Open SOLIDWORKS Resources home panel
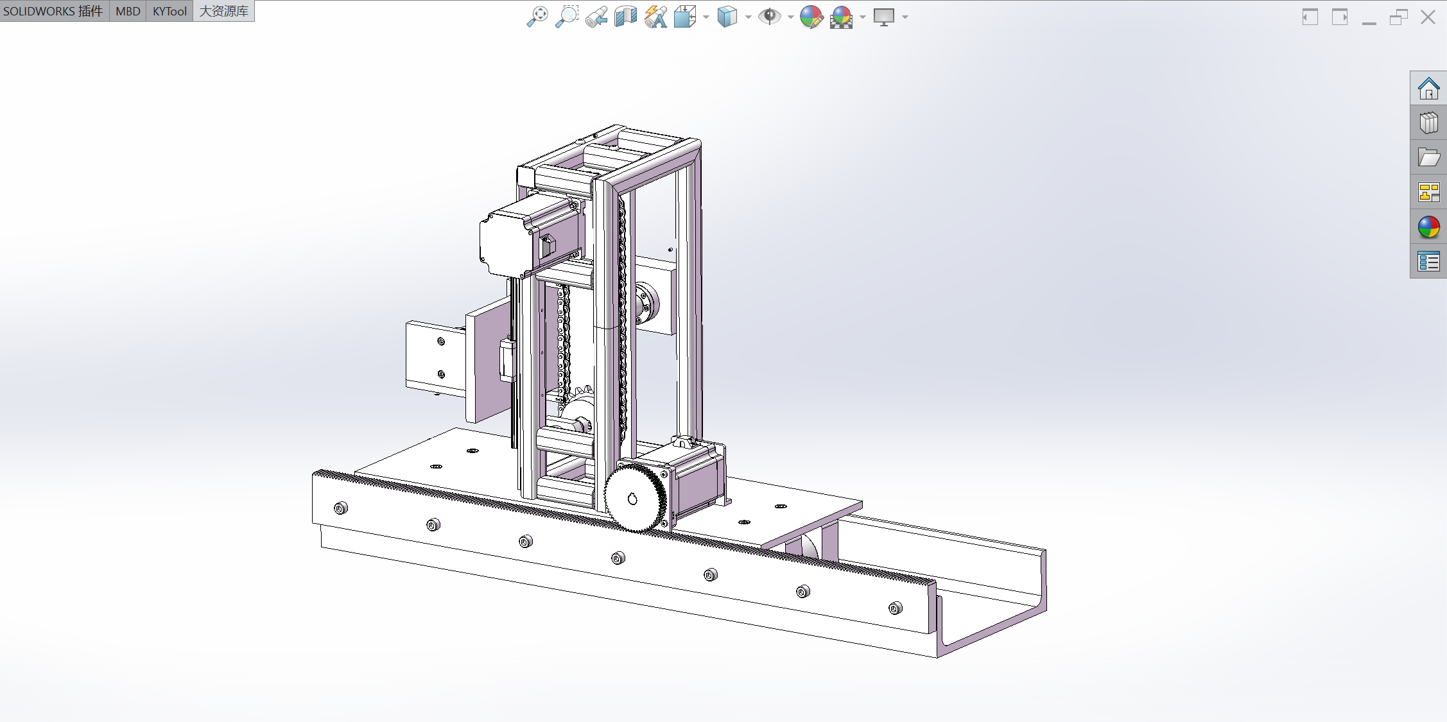 point(1428,88)
